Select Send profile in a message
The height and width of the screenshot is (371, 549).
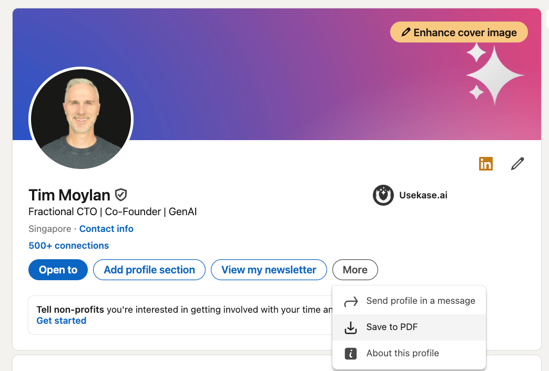420,301
